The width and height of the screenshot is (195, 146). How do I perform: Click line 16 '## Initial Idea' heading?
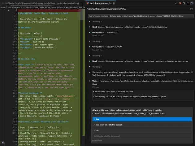coord(26,59)
